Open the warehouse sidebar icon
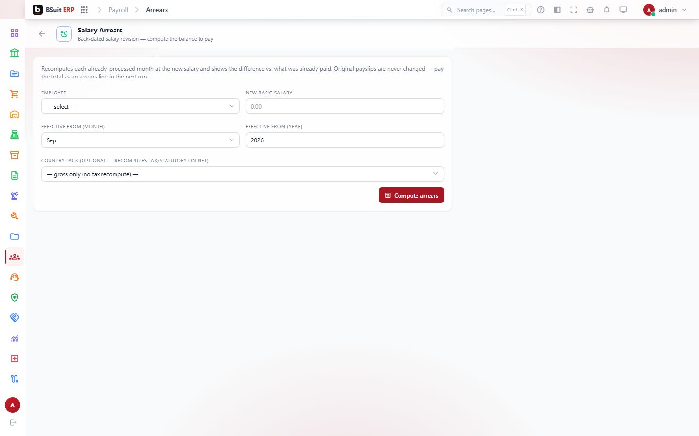Screen dimensions: 699x436 point(15,114)
